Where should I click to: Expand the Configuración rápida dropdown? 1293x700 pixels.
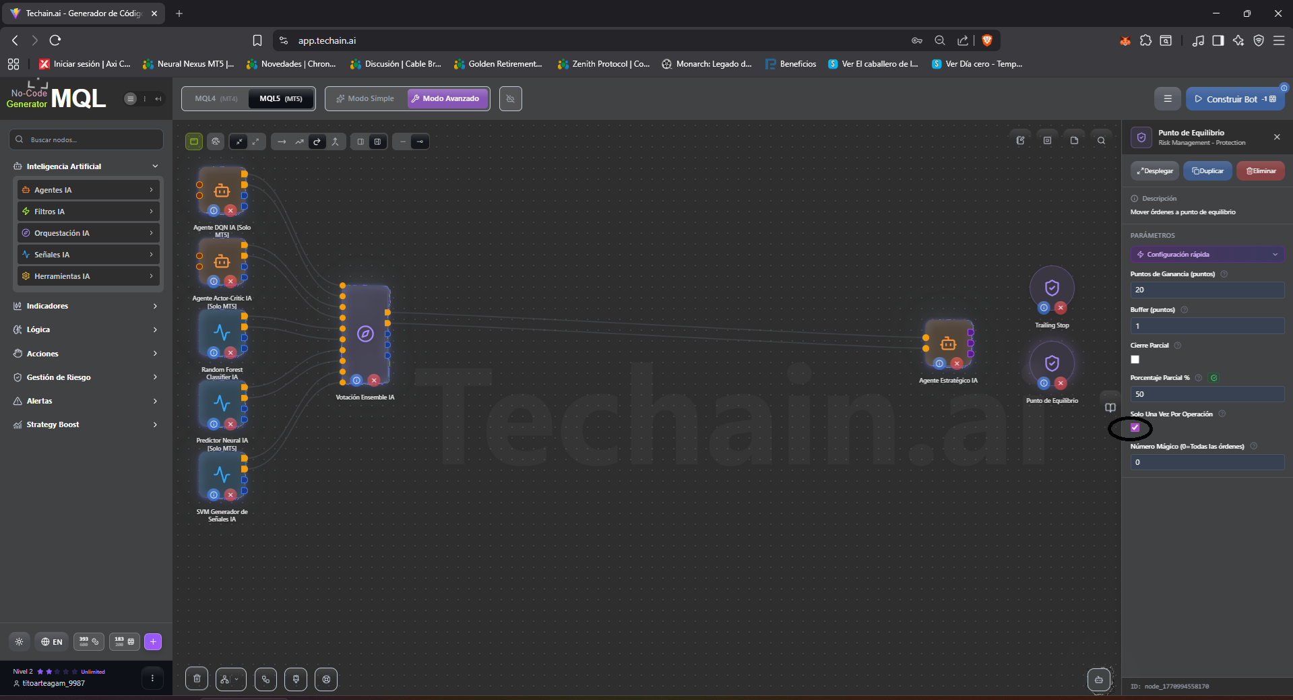(x=1207, y=255)
